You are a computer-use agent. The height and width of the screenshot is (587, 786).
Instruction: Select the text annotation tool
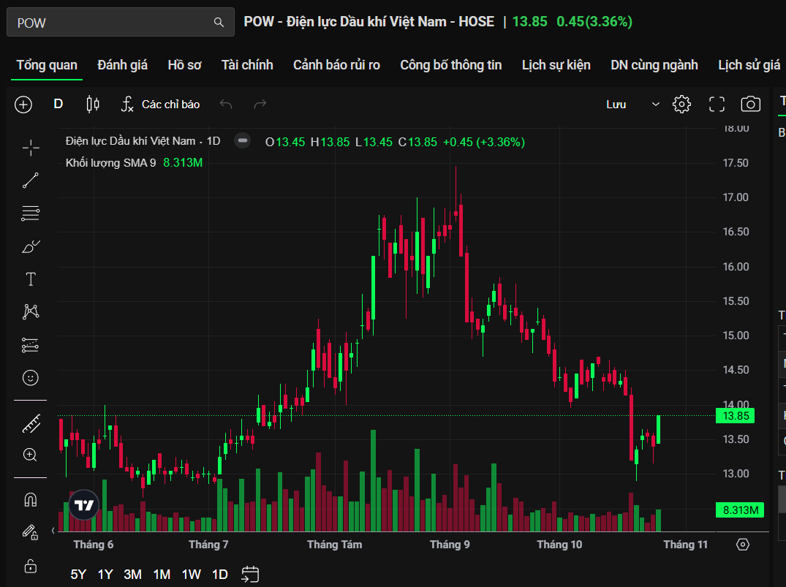point(31,279)
